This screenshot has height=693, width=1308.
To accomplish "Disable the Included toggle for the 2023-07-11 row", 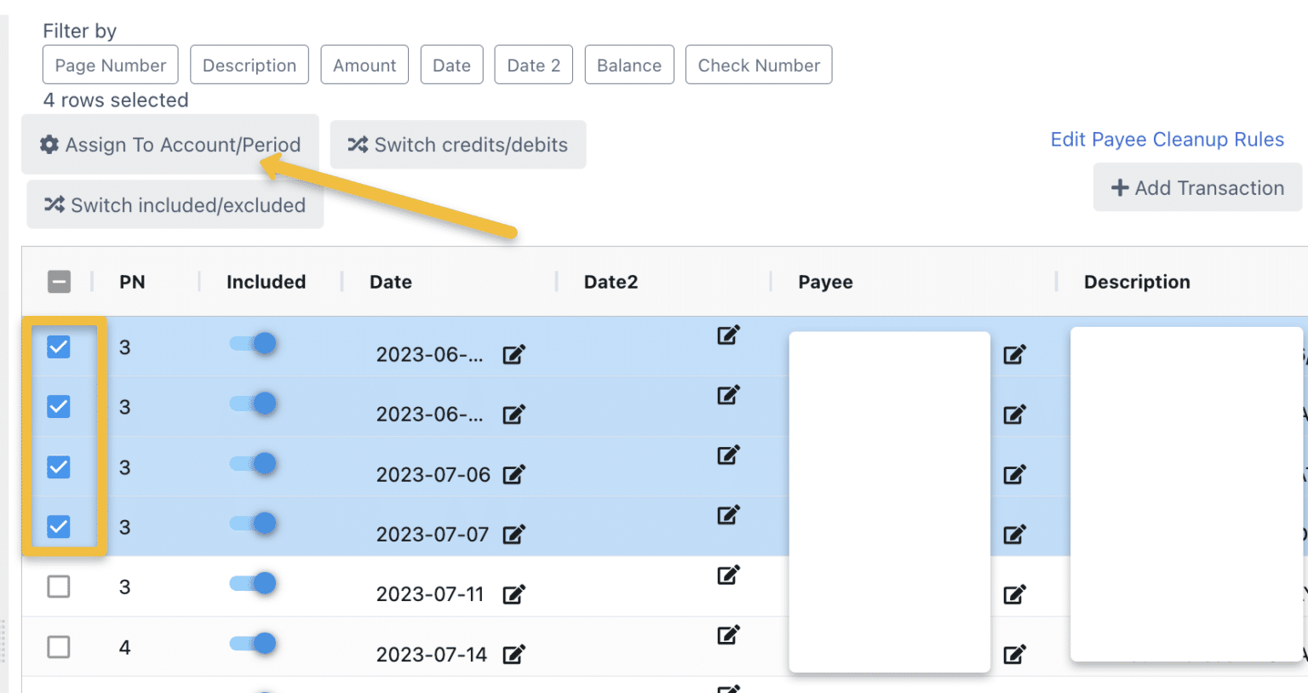I will (253, 583).
